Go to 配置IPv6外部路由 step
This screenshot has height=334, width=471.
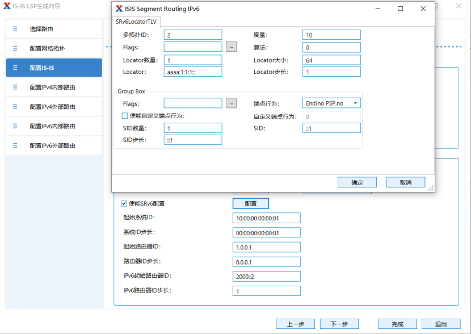(54, 145)
